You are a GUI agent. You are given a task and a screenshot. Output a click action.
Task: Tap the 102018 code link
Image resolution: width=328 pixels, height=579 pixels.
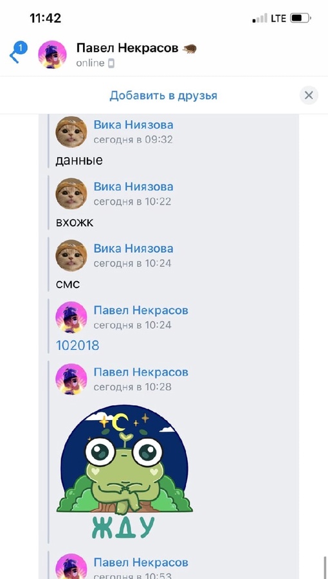pos(77,345)
